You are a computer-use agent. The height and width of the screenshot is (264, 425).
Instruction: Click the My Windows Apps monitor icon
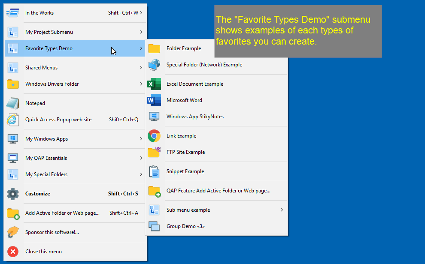[x=13, y=139]
